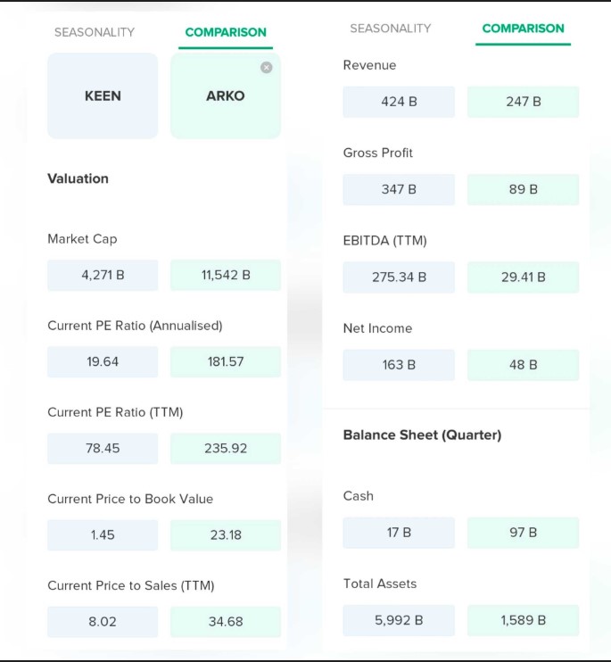Click ARKO's Market Cap value 11,542 B
The width and height of the screenshot is (611, 662).
[x=225, y=275]
